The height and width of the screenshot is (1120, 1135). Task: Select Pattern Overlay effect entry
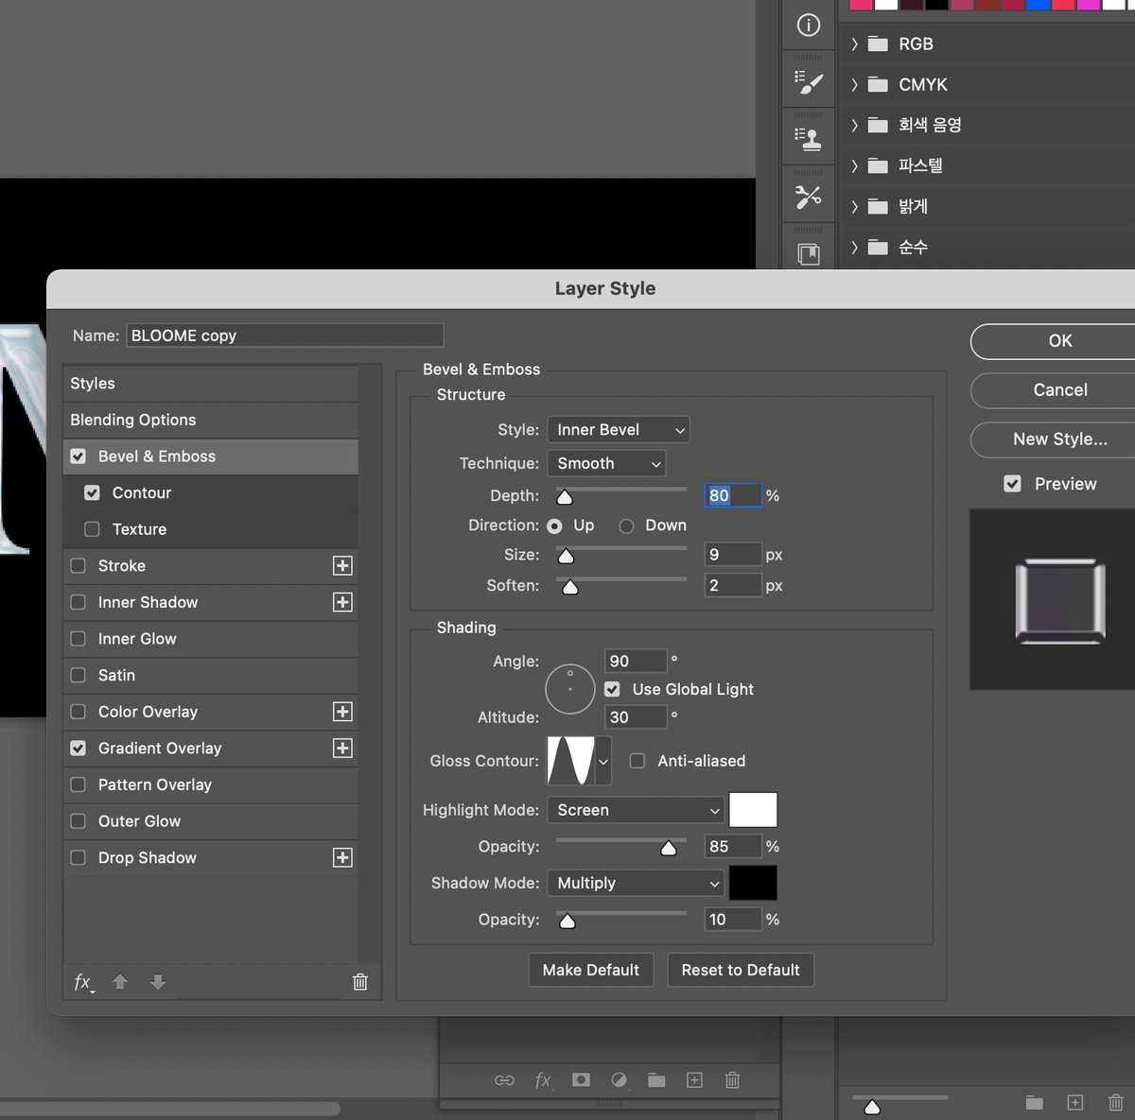211,784
